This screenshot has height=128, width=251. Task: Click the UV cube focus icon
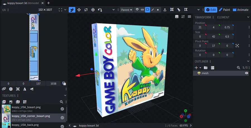tap(18, 89)
